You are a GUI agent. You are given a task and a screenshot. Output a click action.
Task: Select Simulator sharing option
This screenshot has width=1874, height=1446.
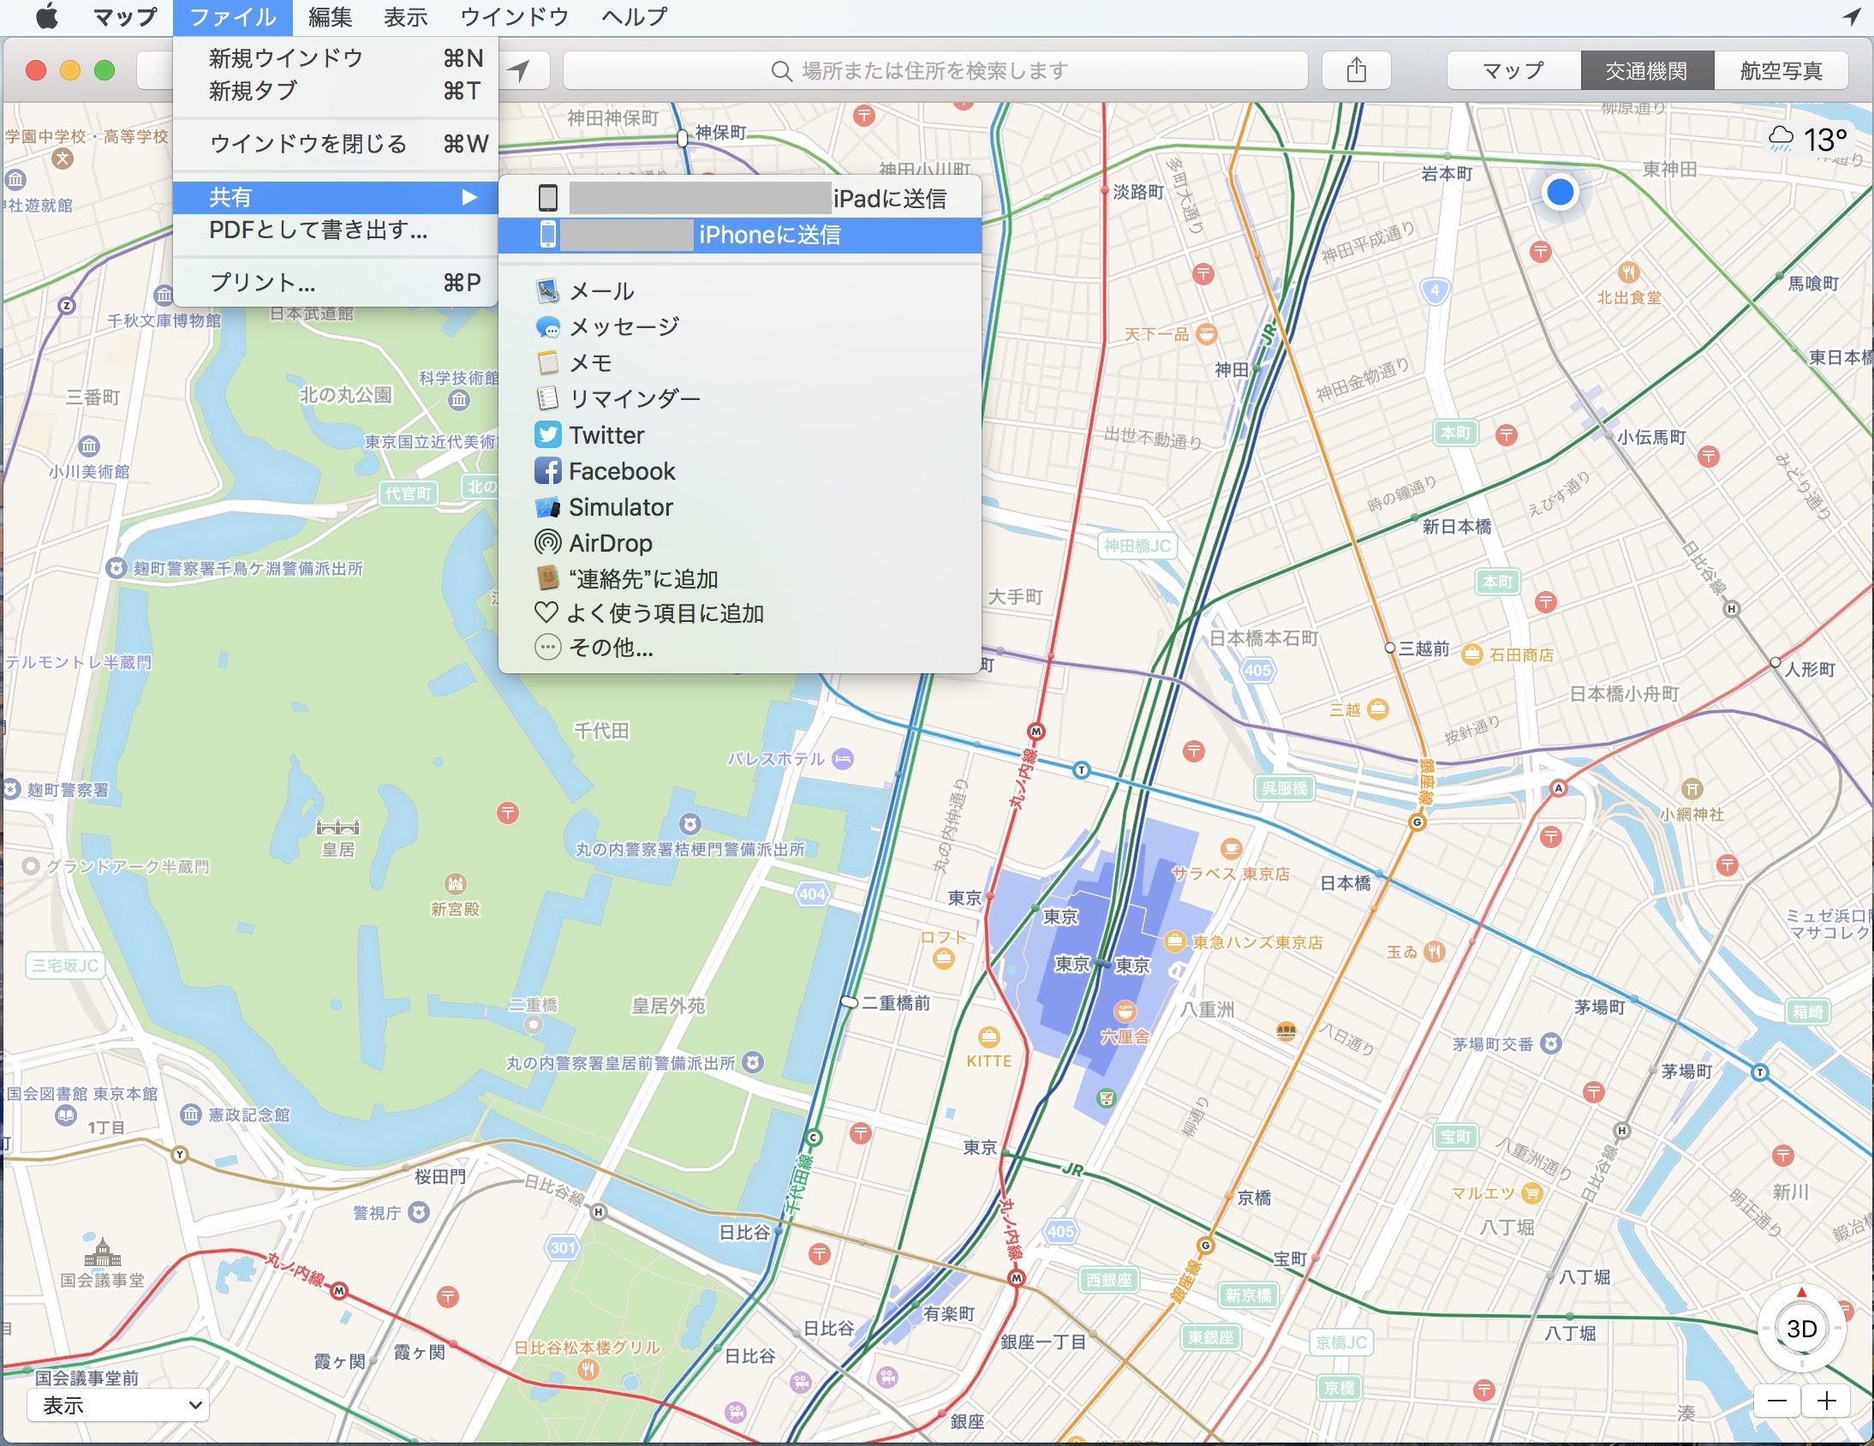(x=618, y=505)
